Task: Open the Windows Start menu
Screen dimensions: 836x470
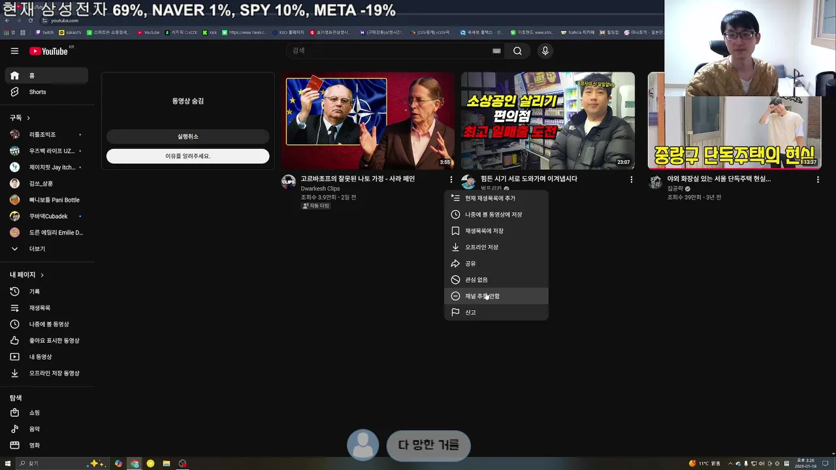Action: coord(7,463)
